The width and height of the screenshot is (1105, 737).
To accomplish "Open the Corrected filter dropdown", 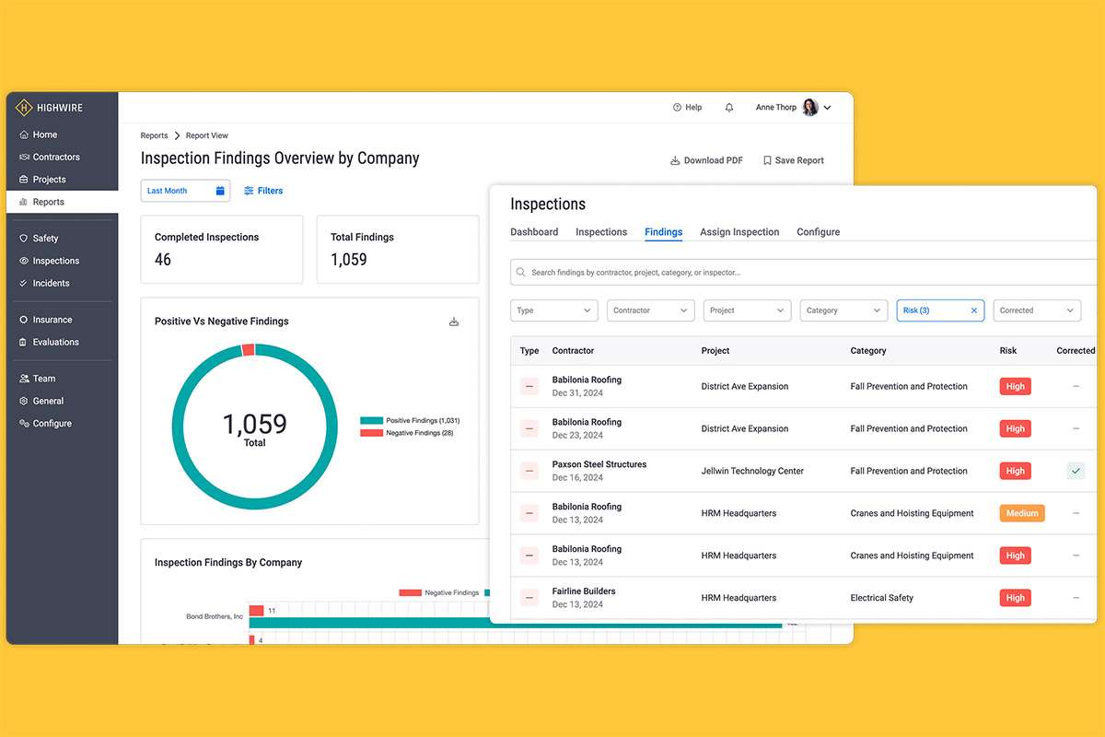I will tap(1037, 310).
